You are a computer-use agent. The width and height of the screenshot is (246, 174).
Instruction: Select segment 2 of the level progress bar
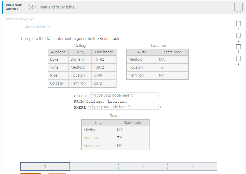[94, 167]
